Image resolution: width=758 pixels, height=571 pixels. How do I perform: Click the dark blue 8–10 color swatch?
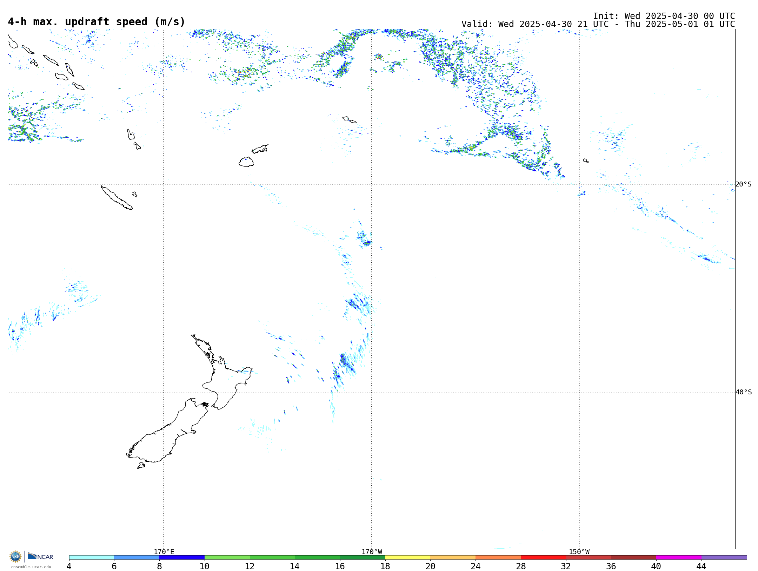(x=182, y=558)
